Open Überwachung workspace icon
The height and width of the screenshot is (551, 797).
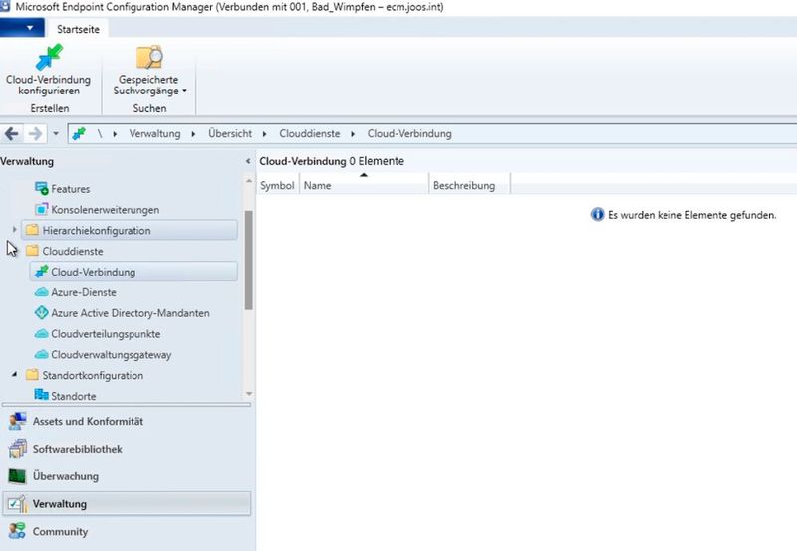[17, 476]
